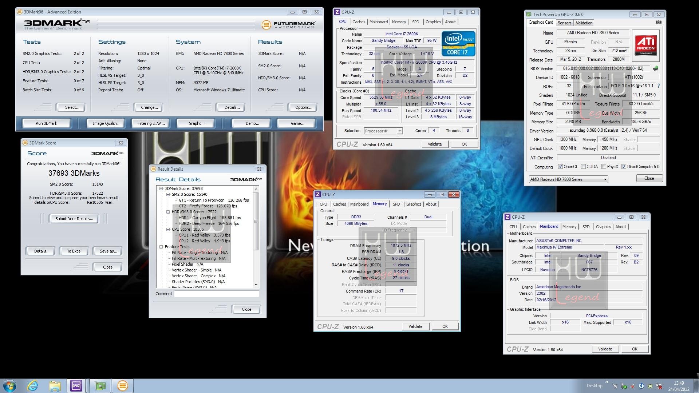
Task: Launch Internet Explorer from the taskbar
Action: pyautogui.click(x=32, y=386)
